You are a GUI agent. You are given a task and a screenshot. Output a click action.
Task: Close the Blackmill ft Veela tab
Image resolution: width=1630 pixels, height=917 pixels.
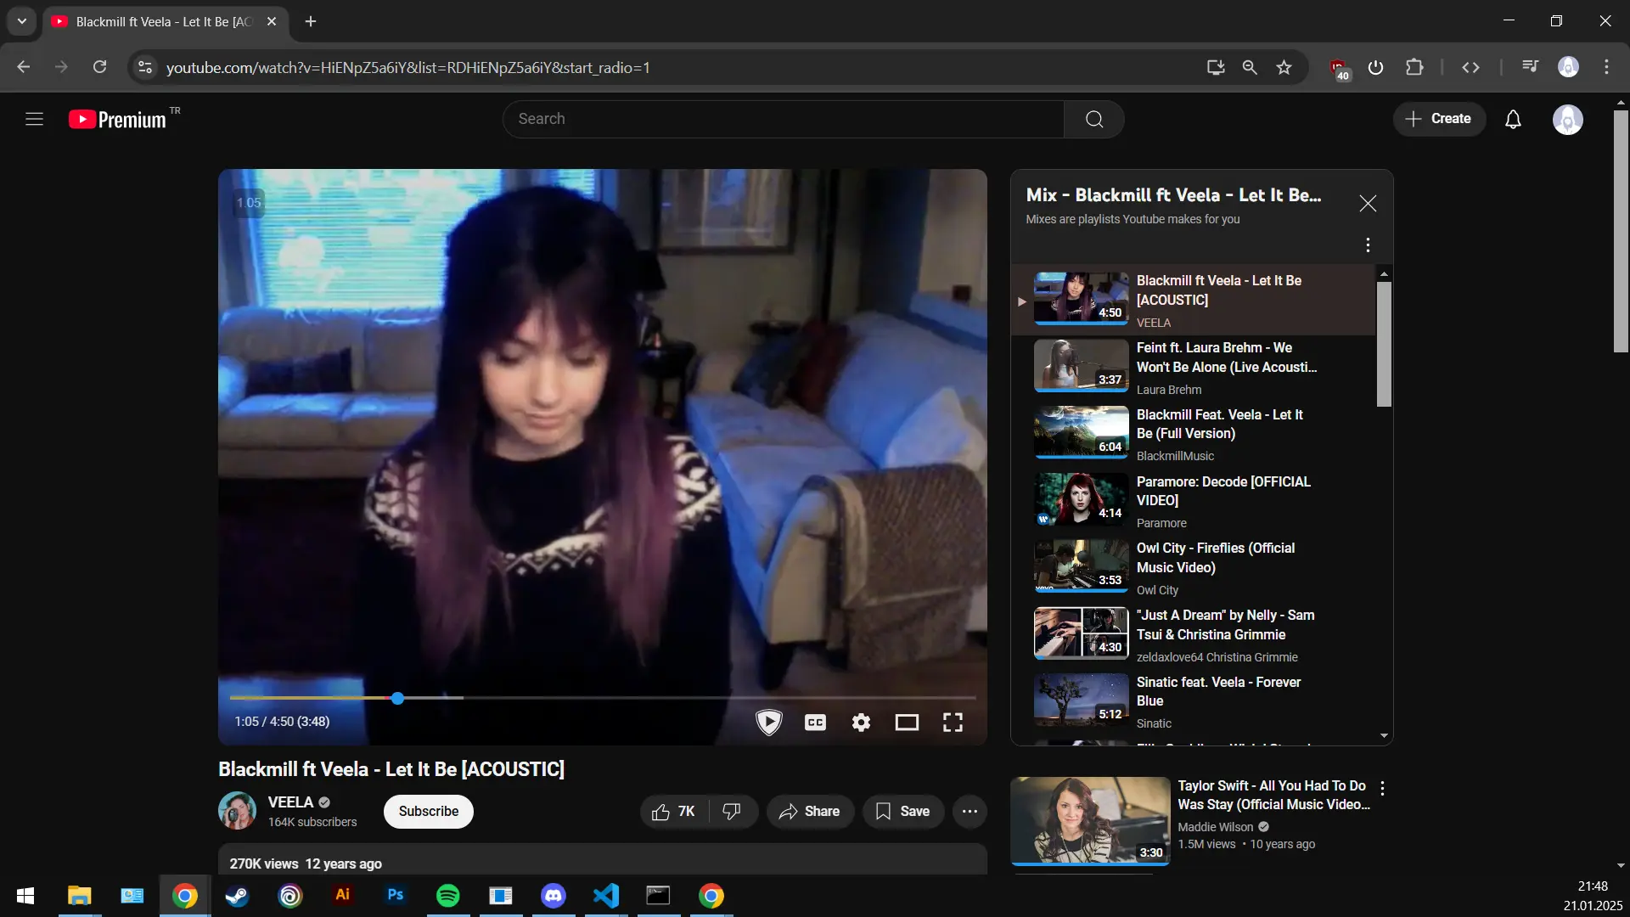tap(272, 21)
